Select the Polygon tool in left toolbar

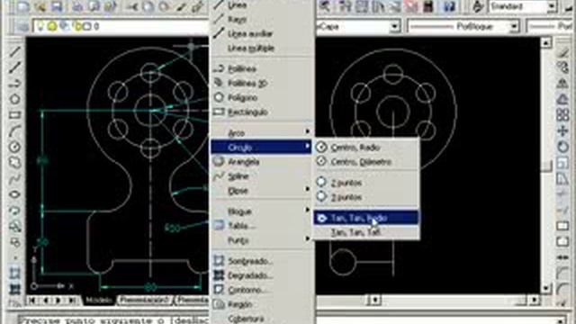click(x=14, y=99)
